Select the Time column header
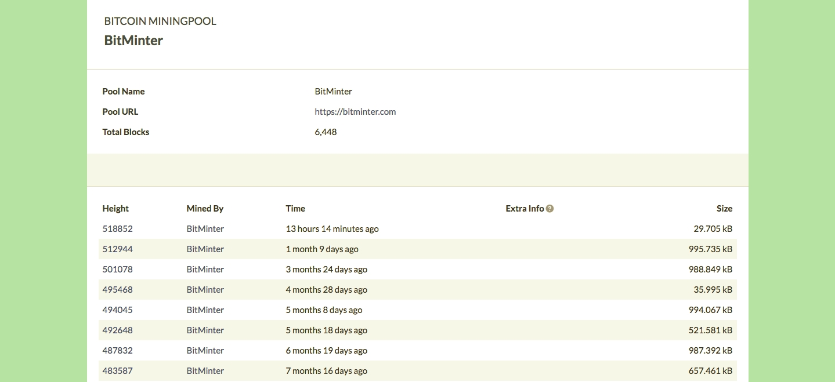835x382 pixels. pyautogui.click(x=295, y=209)
